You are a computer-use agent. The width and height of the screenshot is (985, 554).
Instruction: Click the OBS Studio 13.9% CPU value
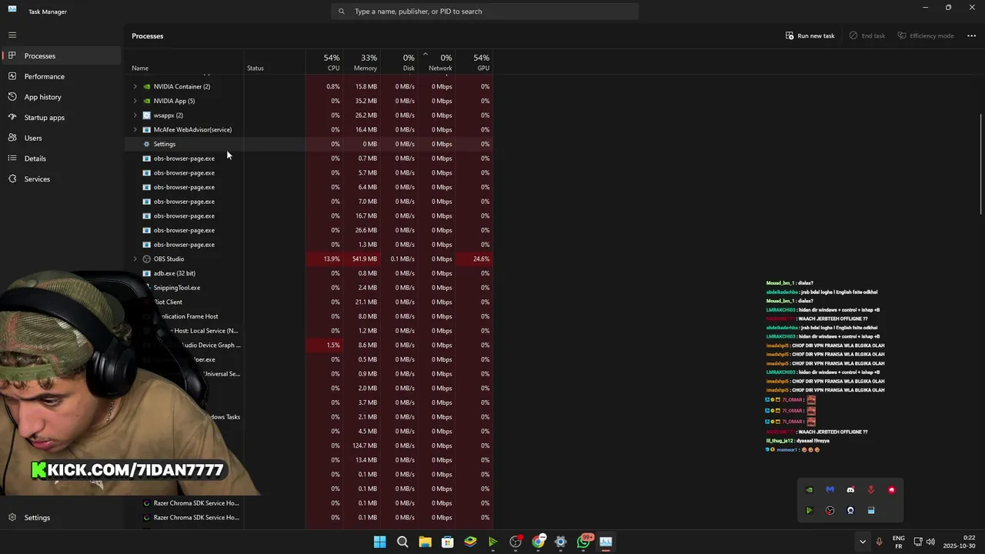[332, 259]
